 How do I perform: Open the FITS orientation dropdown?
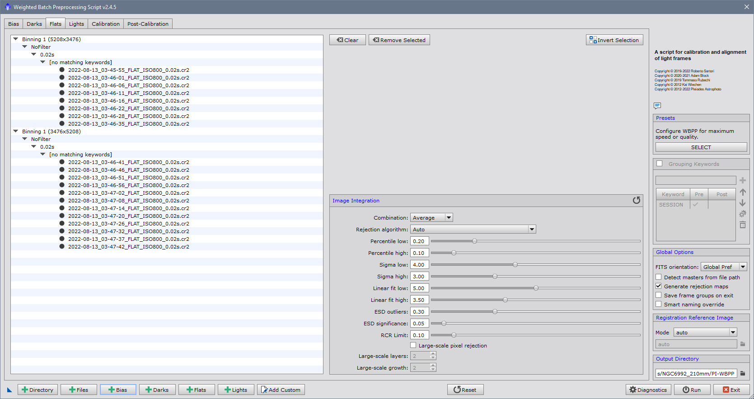point(724,267)
